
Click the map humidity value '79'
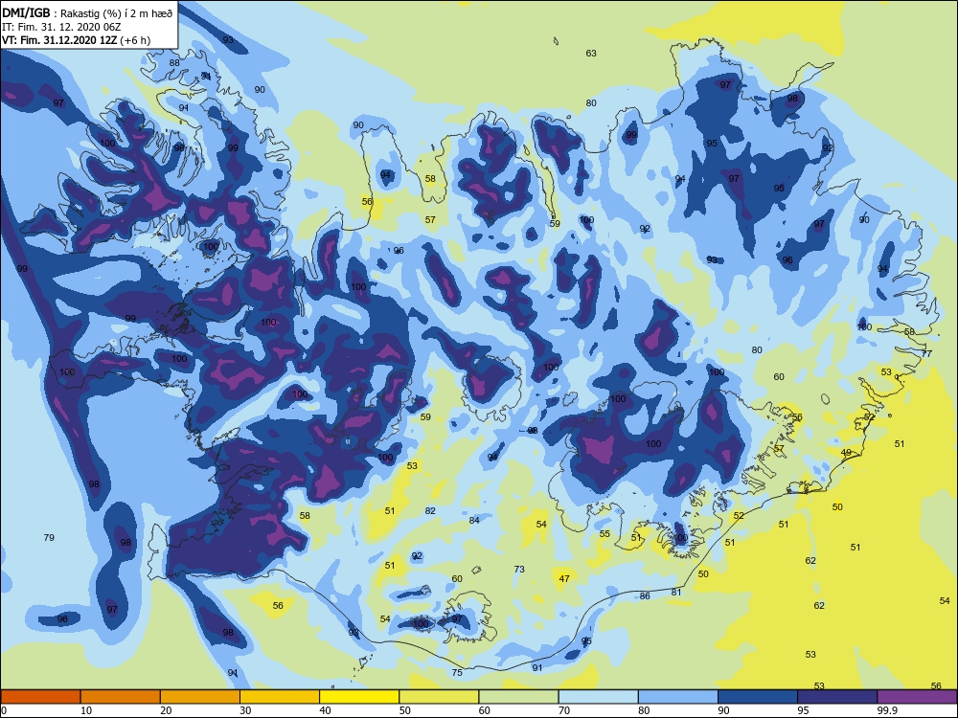pyautogui.click(x=49, y=538)
